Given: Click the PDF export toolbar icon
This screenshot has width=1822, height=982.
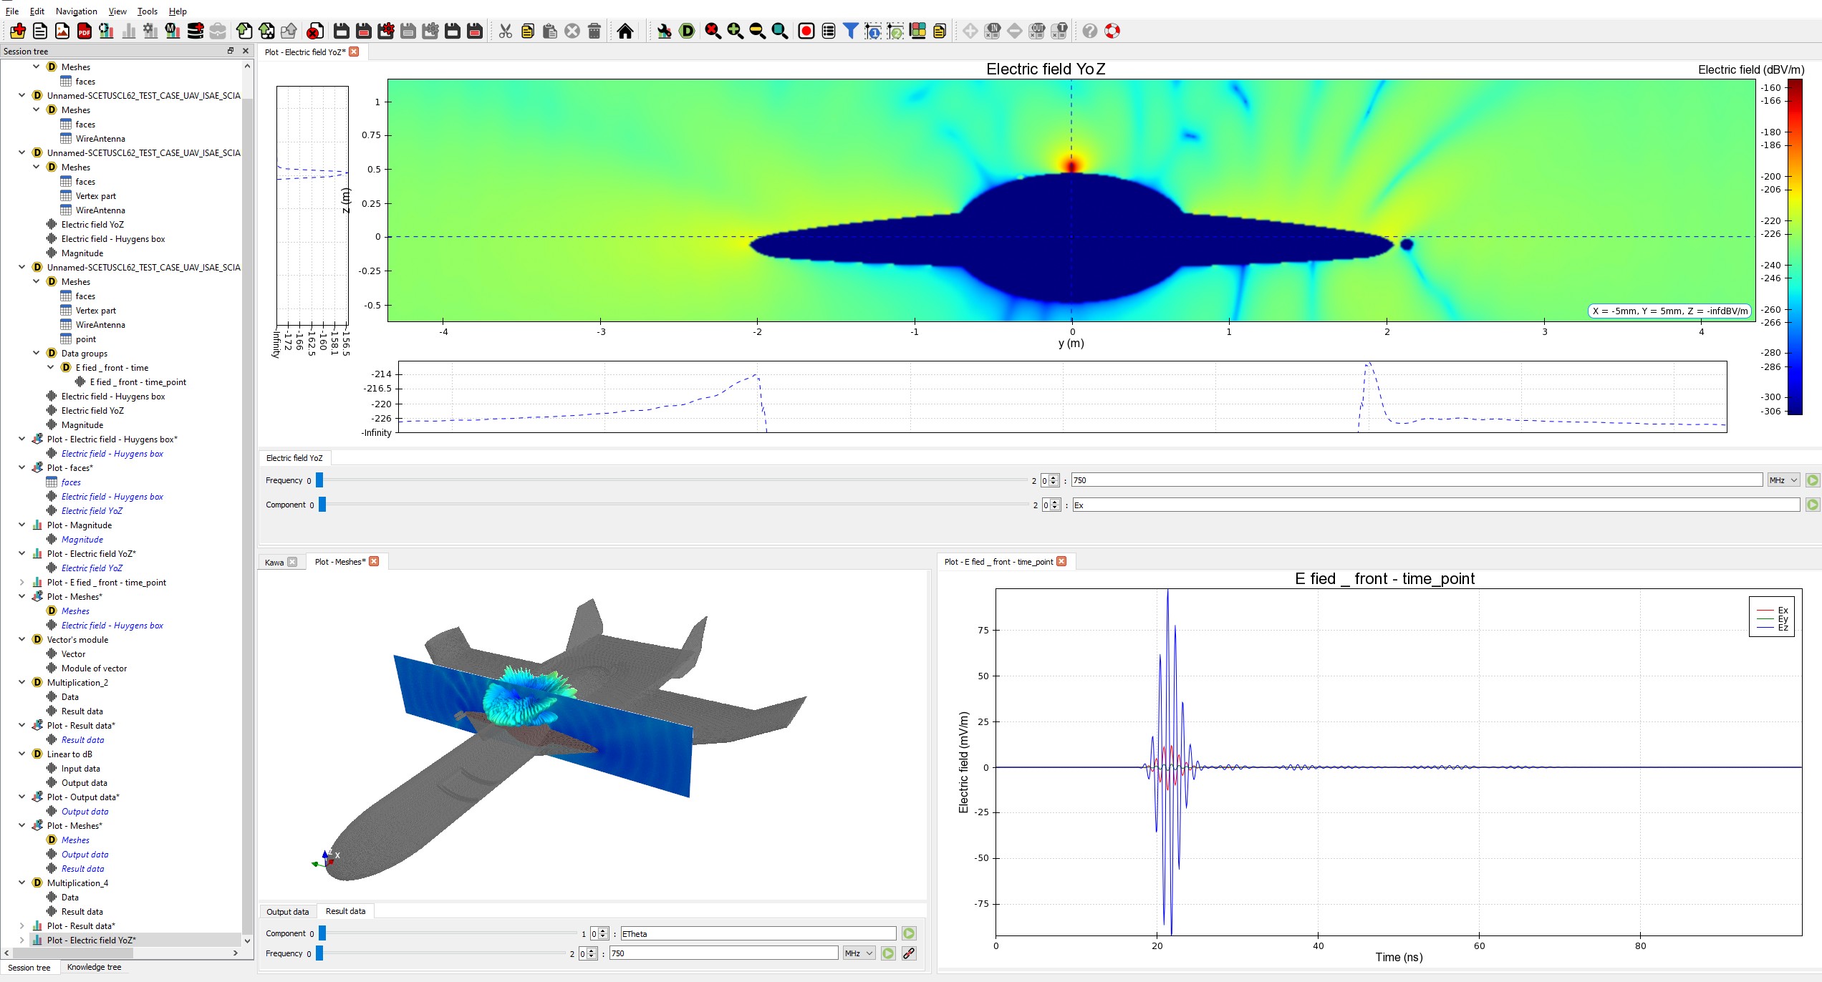Looking at the screenshot, I should tap(85, 31).
